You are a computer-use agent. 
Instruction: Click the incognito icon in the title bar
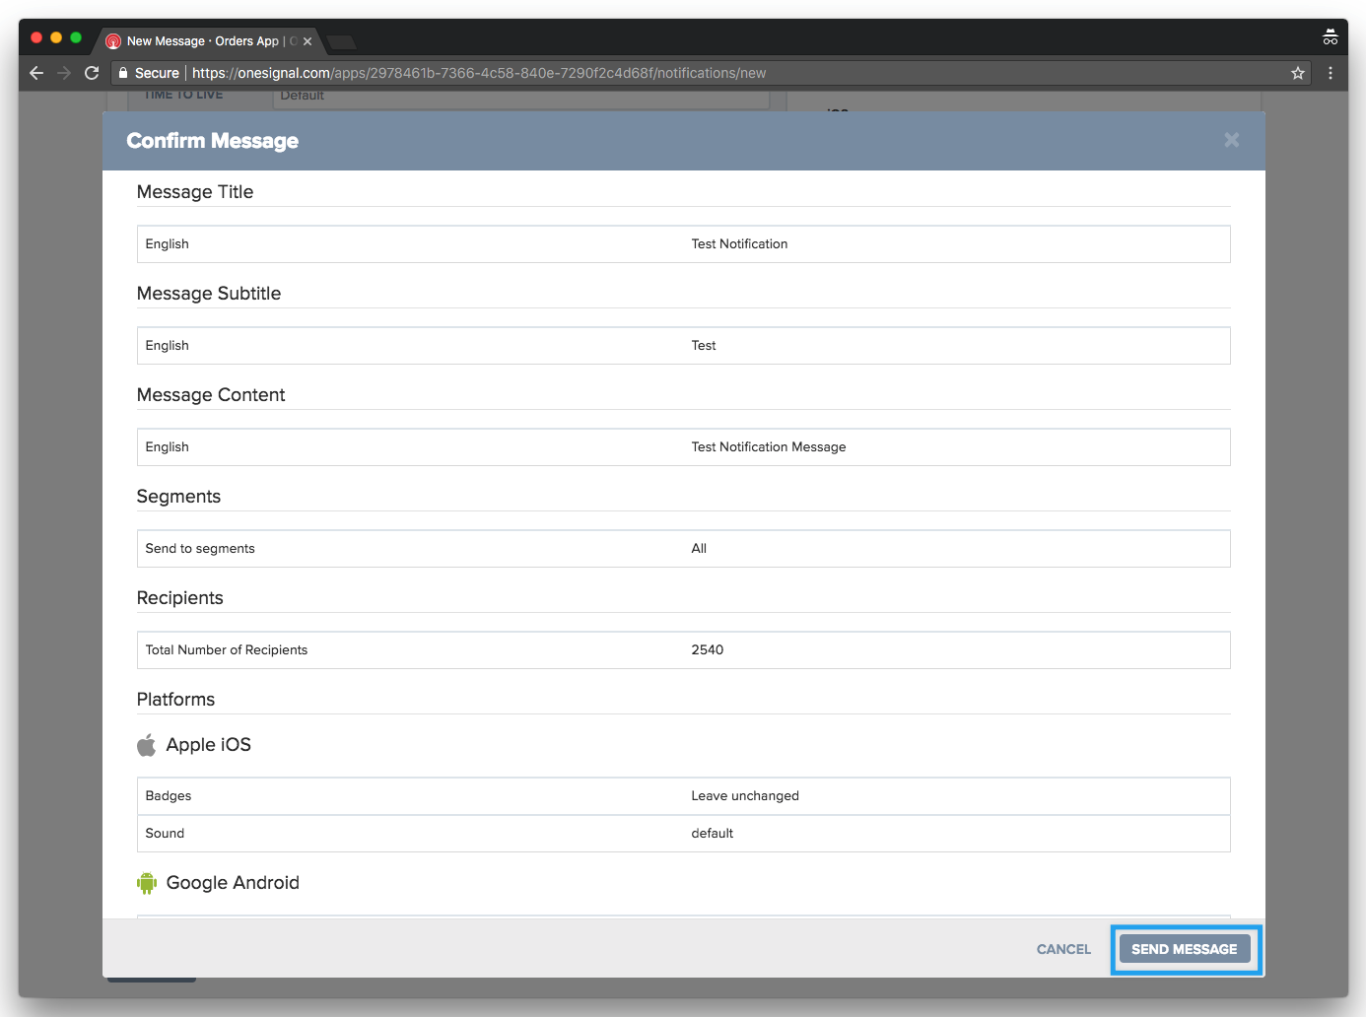(x=1331, y=37)
